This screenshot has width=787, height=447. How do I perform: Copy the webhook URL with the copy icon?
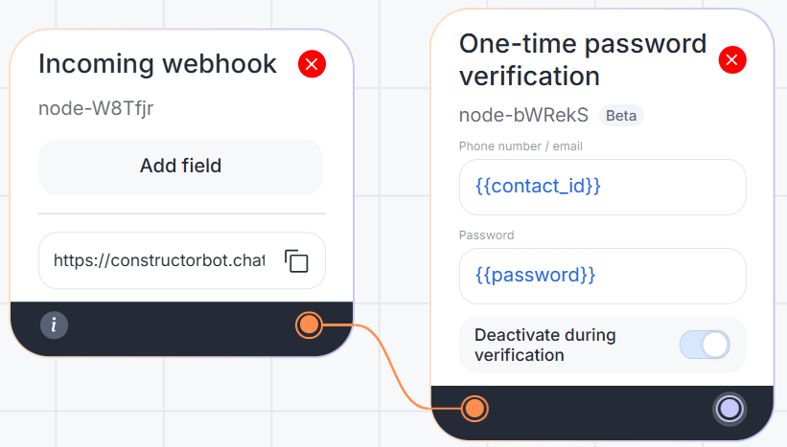[296, 260]
